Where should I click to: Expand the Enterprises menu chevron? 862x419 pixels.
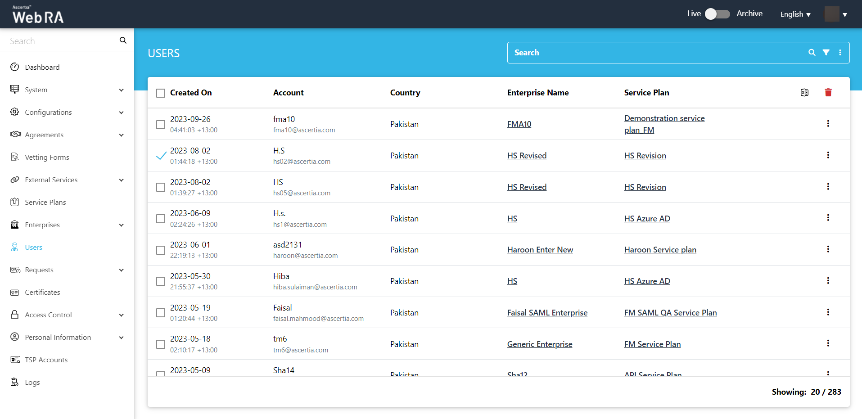click(x=121, y=225)
